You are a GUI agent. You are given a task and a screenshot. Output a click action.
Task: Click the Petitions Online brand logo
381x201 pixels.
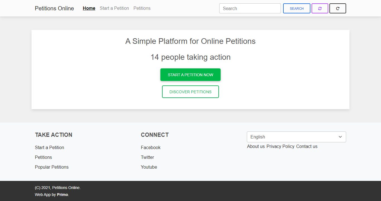point(54,8)
